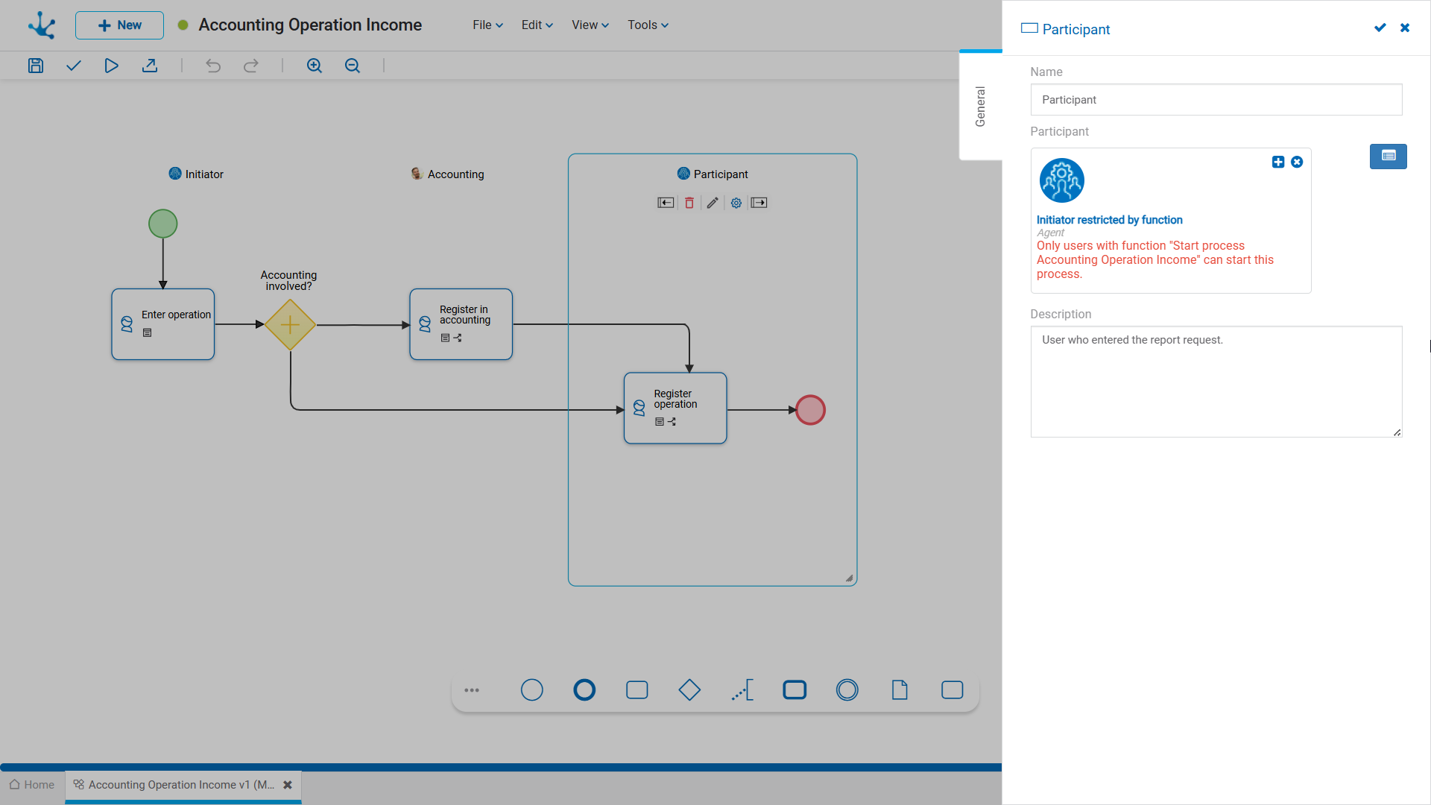
Task: Click the pencil edit icon on Participant lane
Action: click(713, 203)
